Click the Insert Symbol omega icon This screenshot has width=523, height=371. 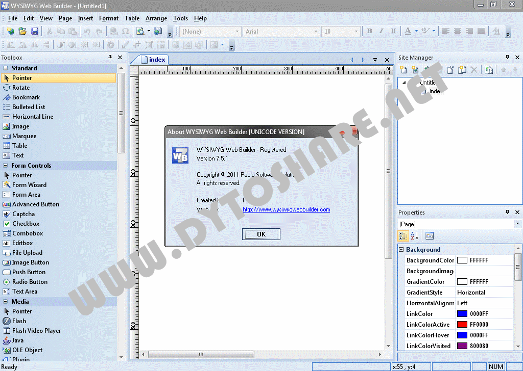[x=126, y=31]
